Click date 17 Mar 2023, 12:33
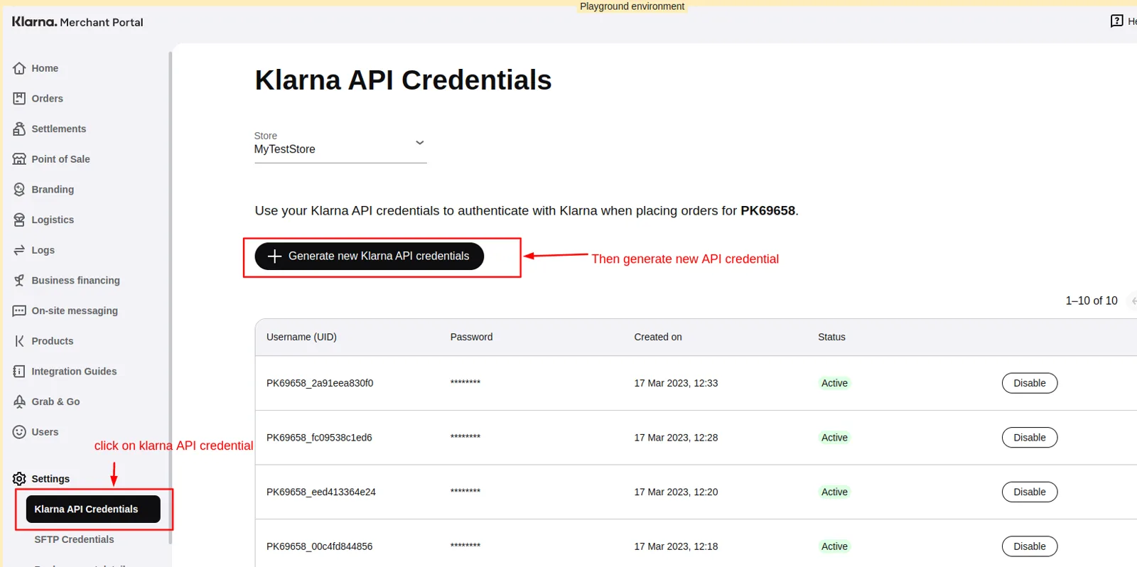1137x567 pixels. click(x=676, y=383)
